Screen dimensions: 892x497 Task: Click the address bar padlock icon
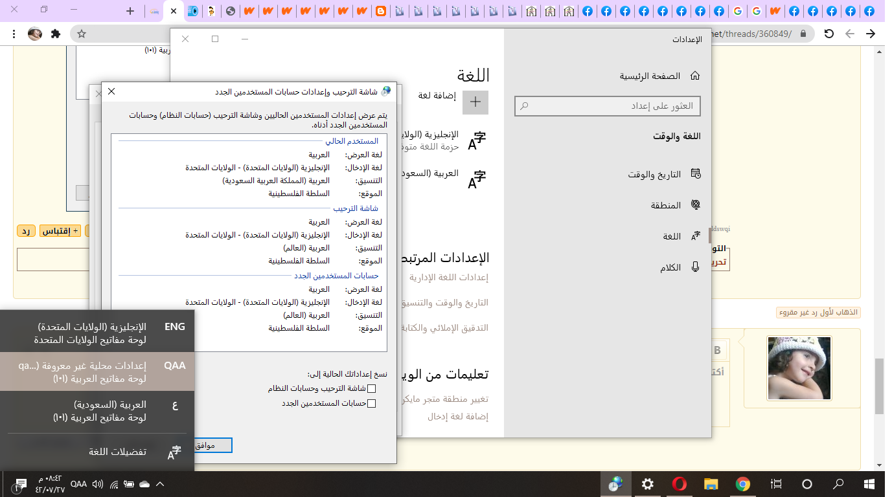tap(803, 34)
